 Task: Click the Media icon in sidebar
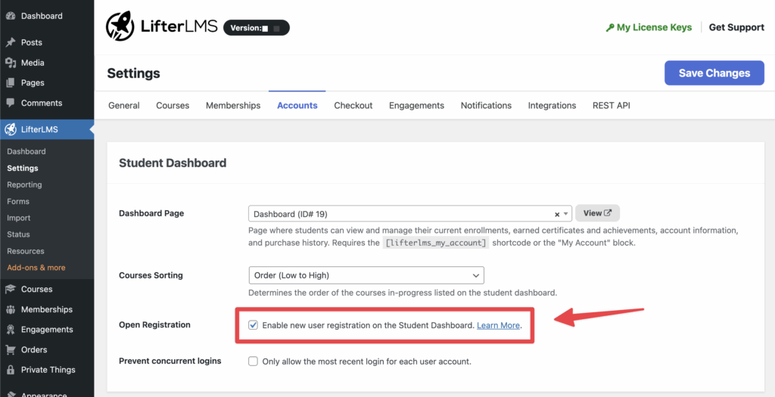point(11,63)
